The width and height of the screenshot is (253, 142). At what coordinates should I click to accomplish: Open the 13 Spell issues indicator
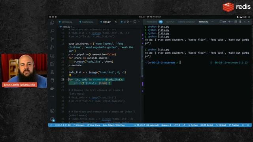click(x=221, y=125)
